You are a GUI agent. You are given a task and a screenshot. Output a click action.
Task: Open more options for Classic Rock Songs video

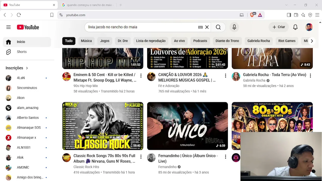click(141, 157)
